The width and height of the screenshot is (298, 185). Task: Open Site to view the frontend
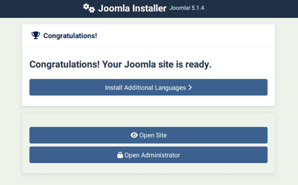point(148,135)
